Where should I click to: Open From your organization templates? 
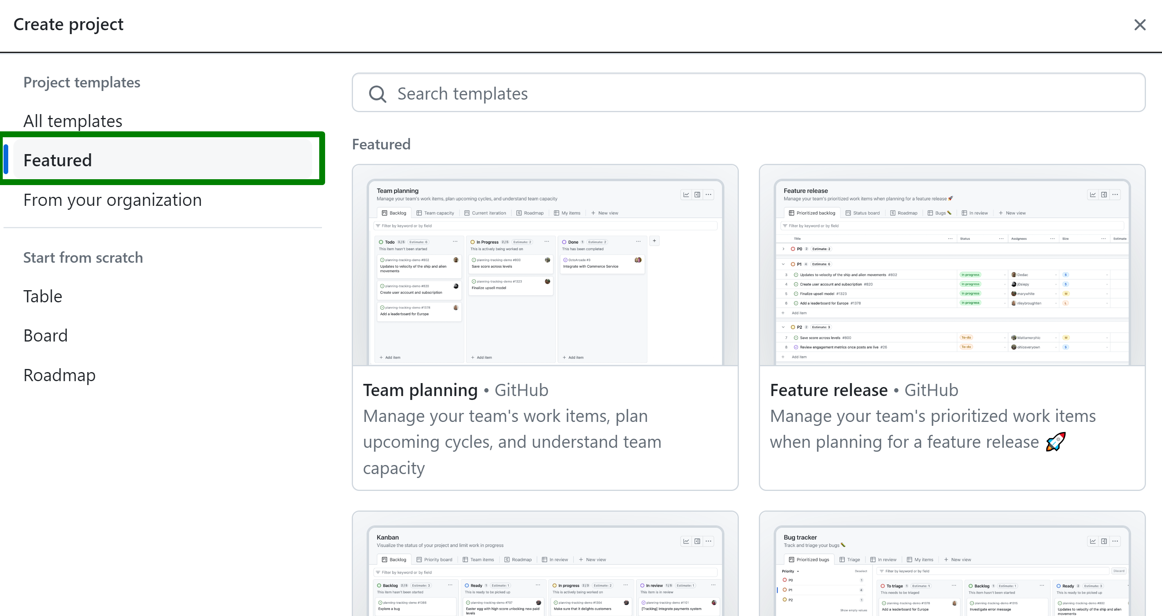click(x=112, y=200)
